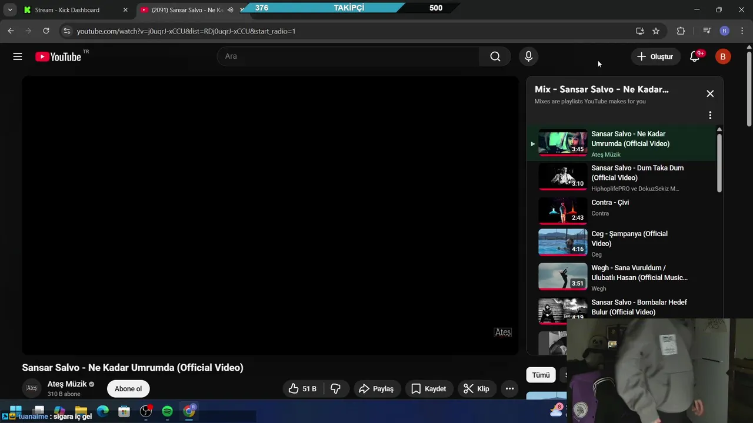Mute the YouTube tab speaker icon
This screenshot has width=753, height=423.
pos(231,10)
